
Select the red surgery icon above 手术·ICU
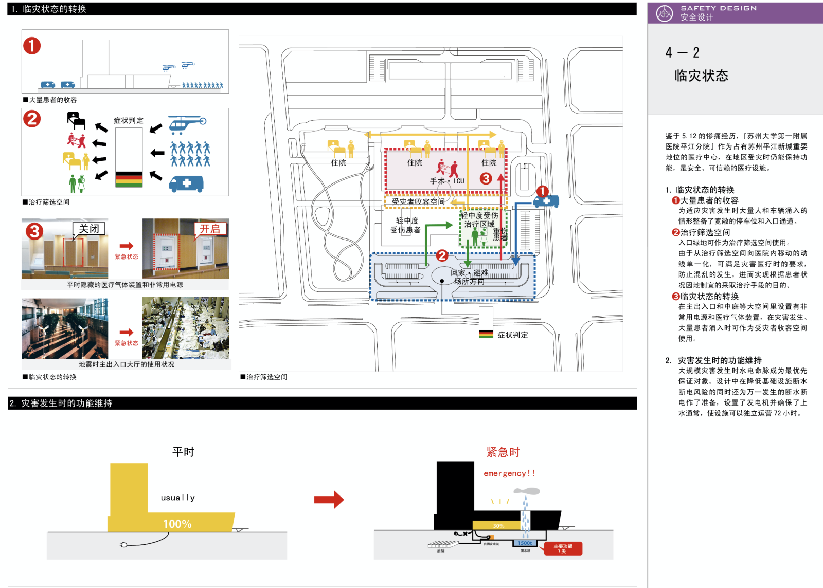coord(447,168)
